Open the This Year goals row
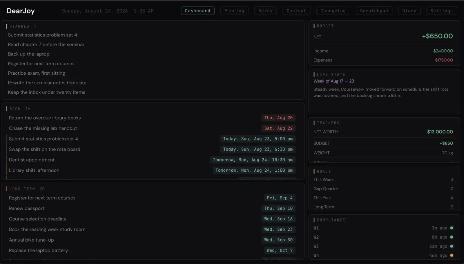This screenshot has width=464, height=264. point(383,198)
